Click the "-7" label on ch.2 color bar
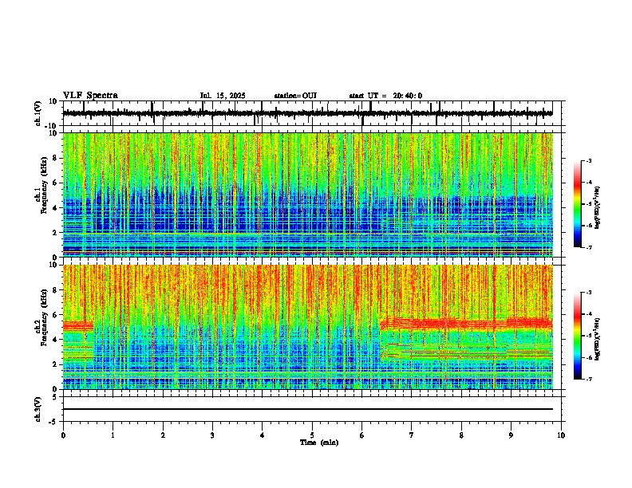Viewport: 632px width, 488px height. click(x=588, y=380)
